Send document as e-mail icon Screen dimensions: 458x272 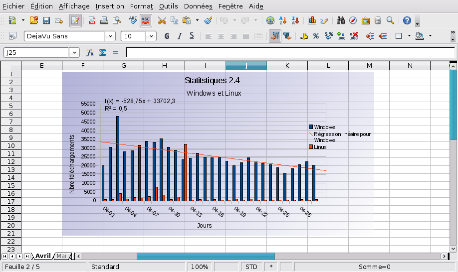point(59,20)
